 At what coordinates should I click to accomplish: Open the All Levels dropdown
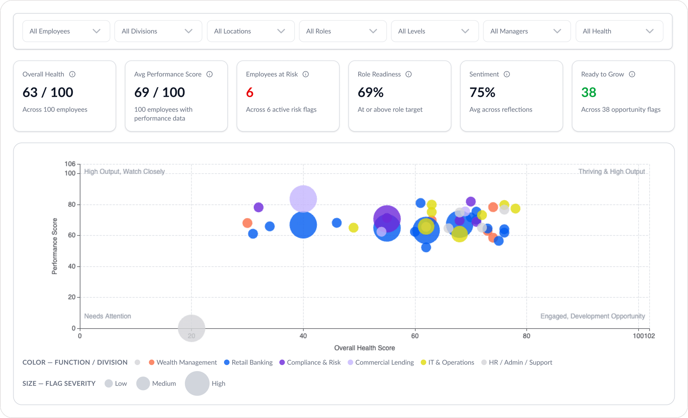(435, 31)
